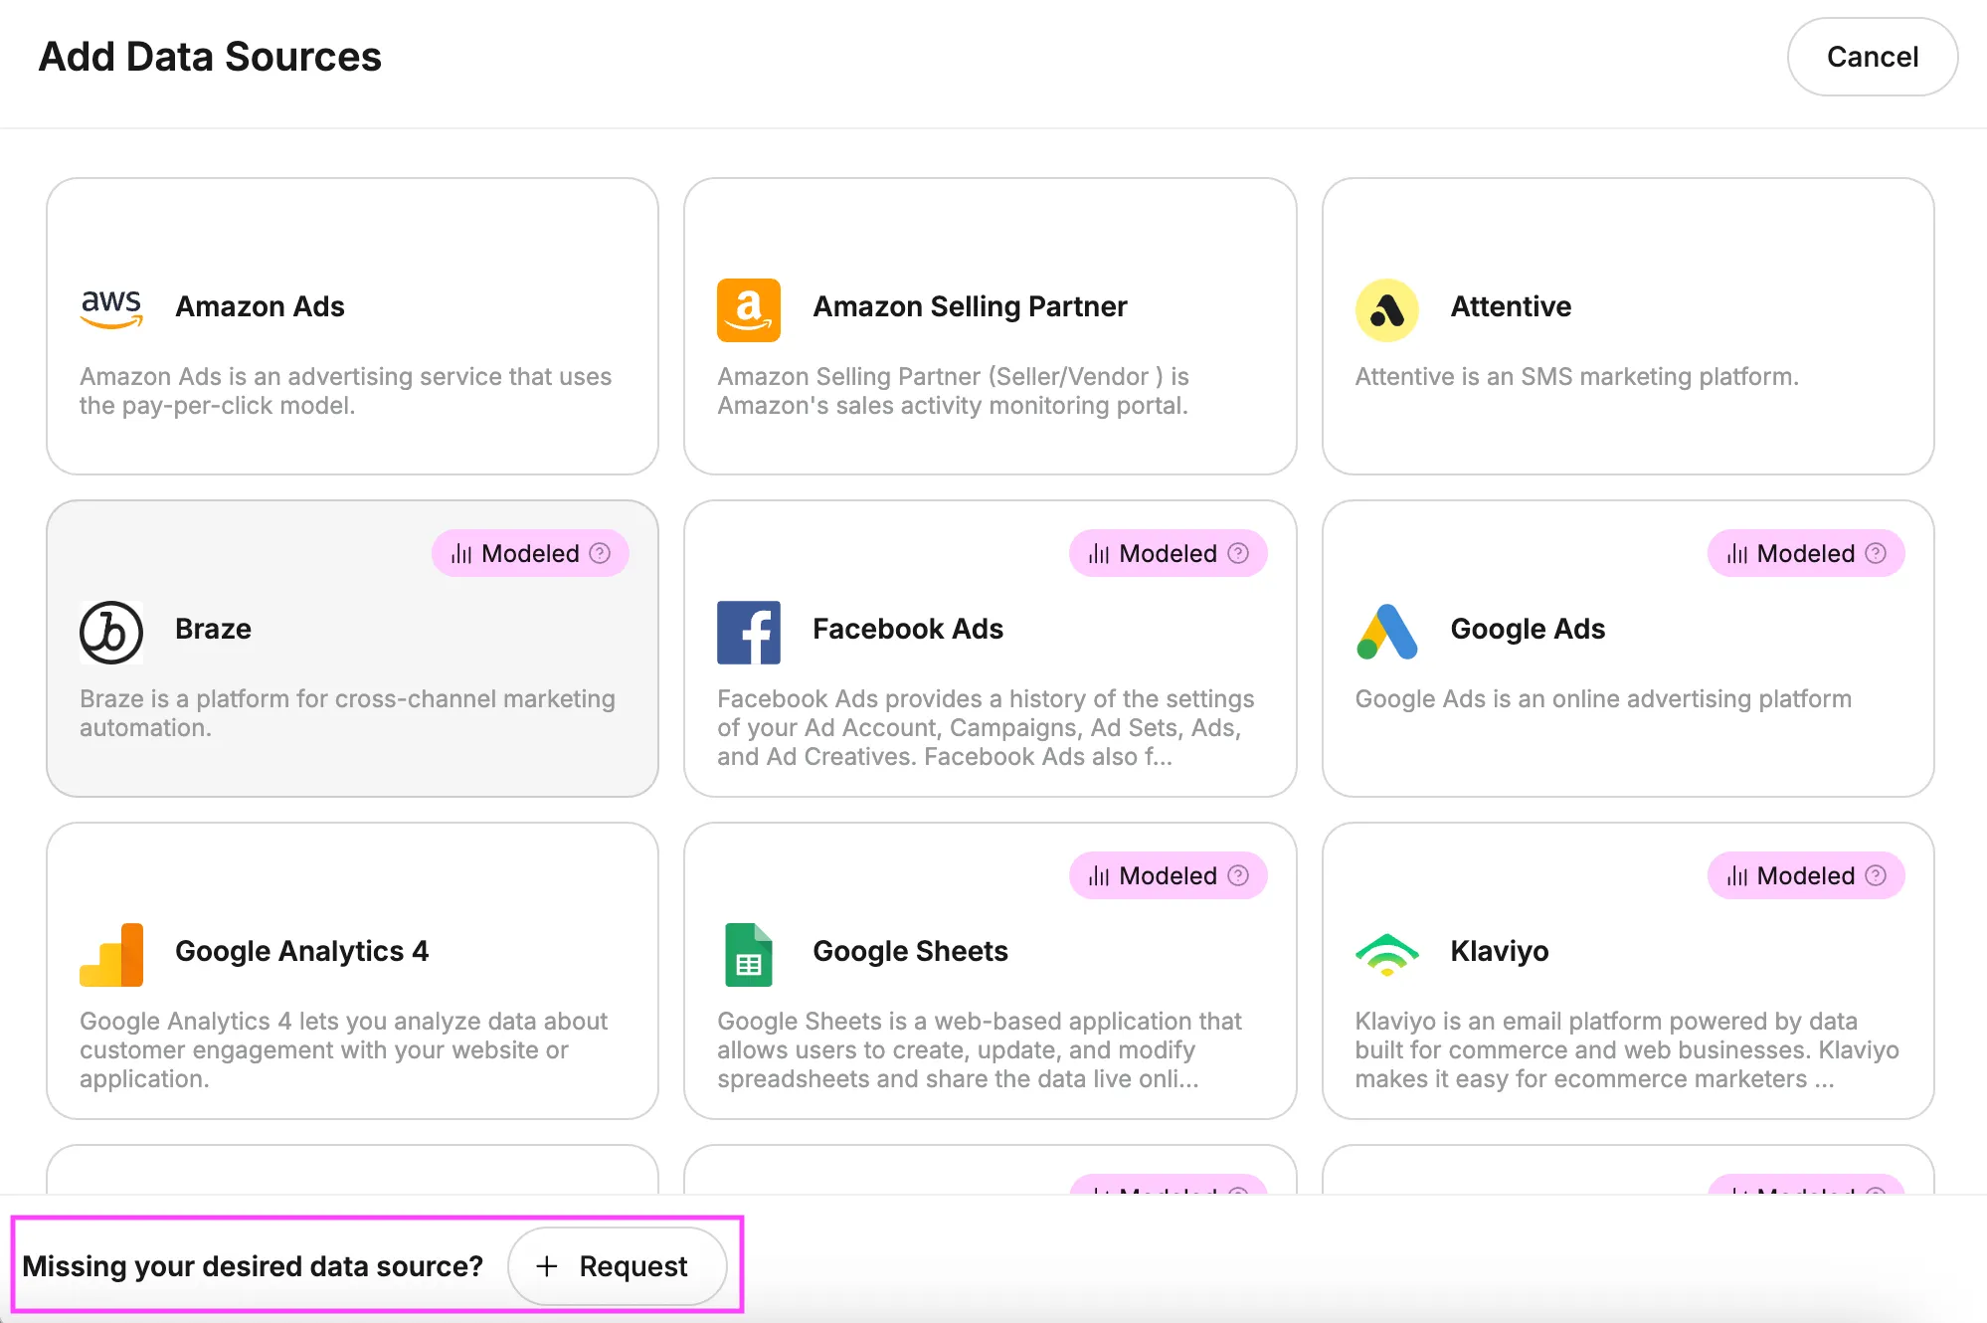
Task: Click the Attentive yellow logo icon
Action: 1386,309
